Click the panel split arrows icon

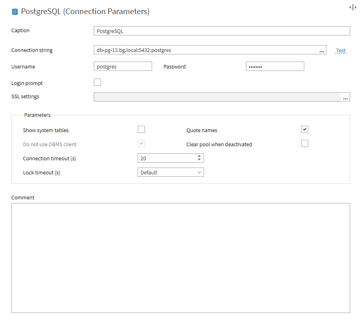click(353, 7)
